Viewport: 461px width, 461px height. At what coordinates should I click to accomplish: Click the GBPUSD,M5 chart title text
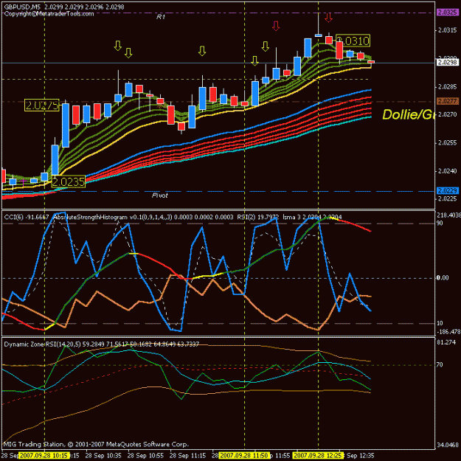[x=22, y=7]
